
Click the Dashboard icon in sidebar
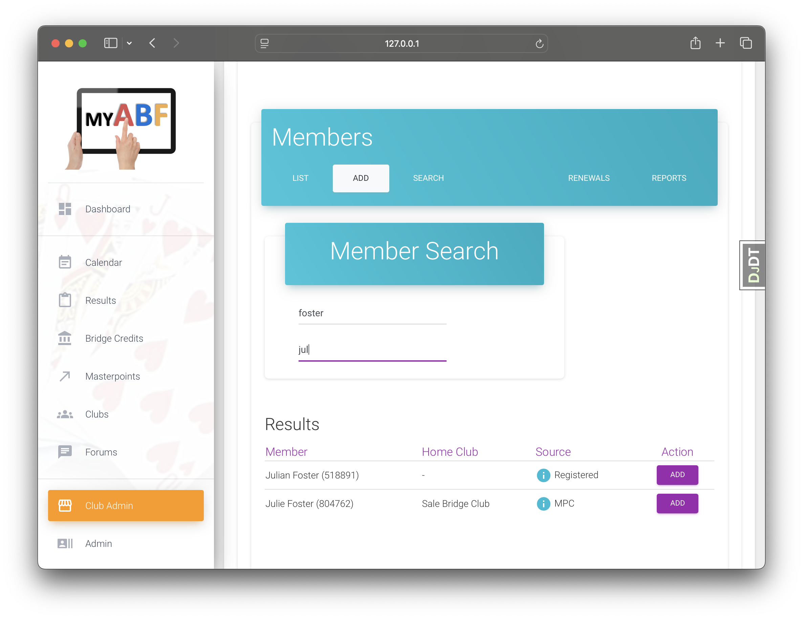[x=65, y=209]
